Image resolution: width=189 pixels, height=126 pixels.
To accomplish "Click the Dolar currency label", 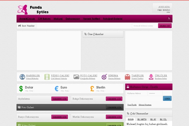I will tap(29, 87).
